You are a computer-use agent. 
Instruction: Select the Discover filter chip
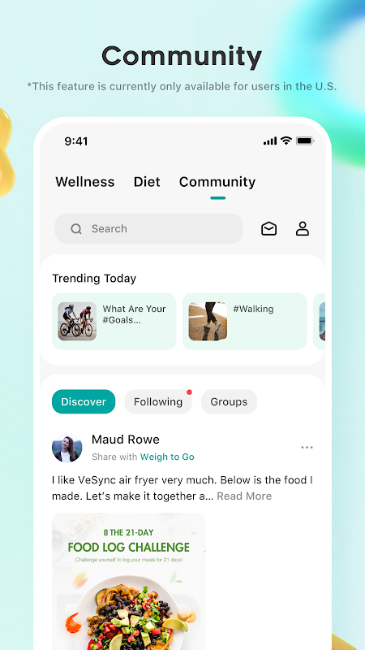click(84, 401)
